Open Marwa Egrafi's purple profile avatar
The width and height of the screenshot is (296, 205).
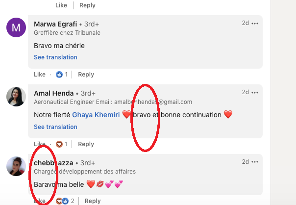[x=16, y=27]
